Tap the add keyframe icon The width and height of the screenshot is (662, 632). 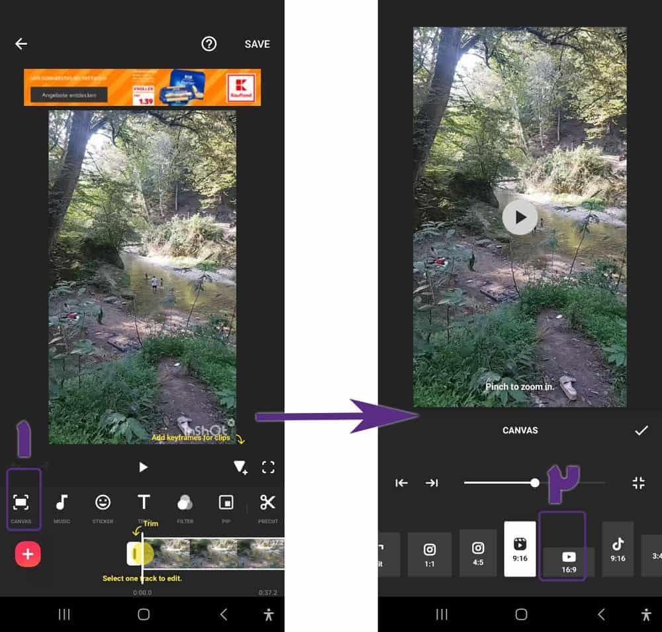pyautogui.click(x=240, y=467)
